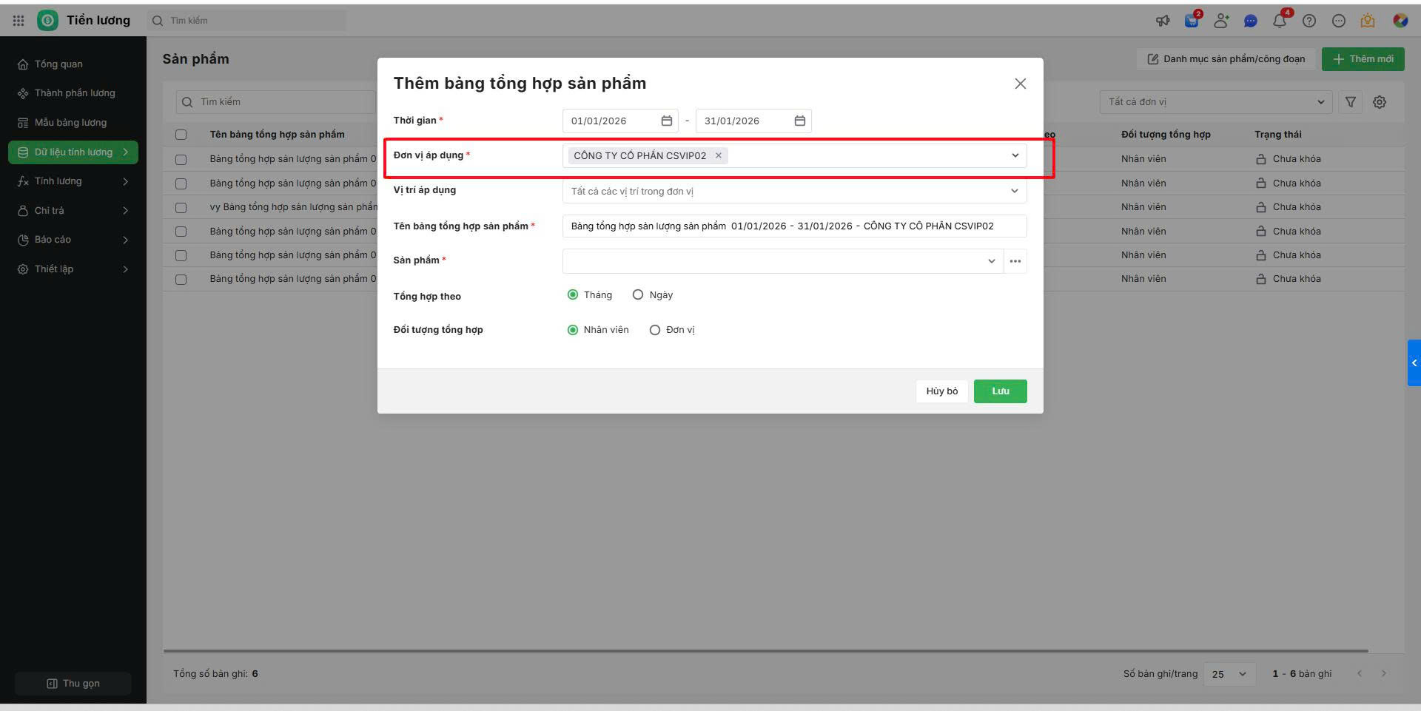Viewport: 1421px width, 711px height.
Task: Select the Đơn vị radio option
Action: click(655, 330)
